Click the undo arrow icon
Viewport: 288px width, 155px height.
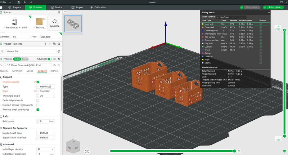(x=25, y=2)
